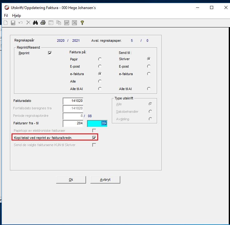Screen dimensions: 230x225
Task: Click the binoculars search icon
Action: [35, 23]
